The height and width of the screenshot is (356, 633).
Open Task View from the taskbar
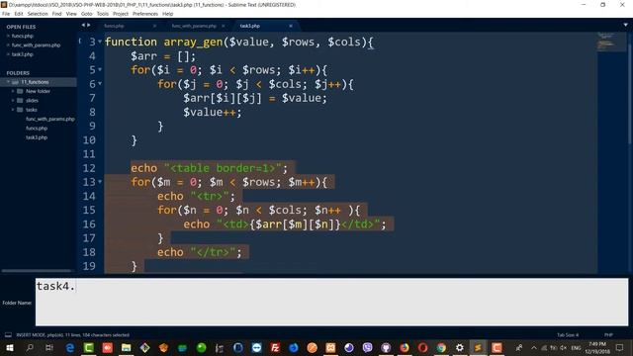[48, 347]
